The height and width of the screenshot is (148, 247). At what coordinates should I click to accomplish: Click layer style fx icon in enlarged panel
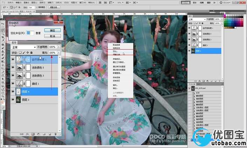[x=27, y=134]
